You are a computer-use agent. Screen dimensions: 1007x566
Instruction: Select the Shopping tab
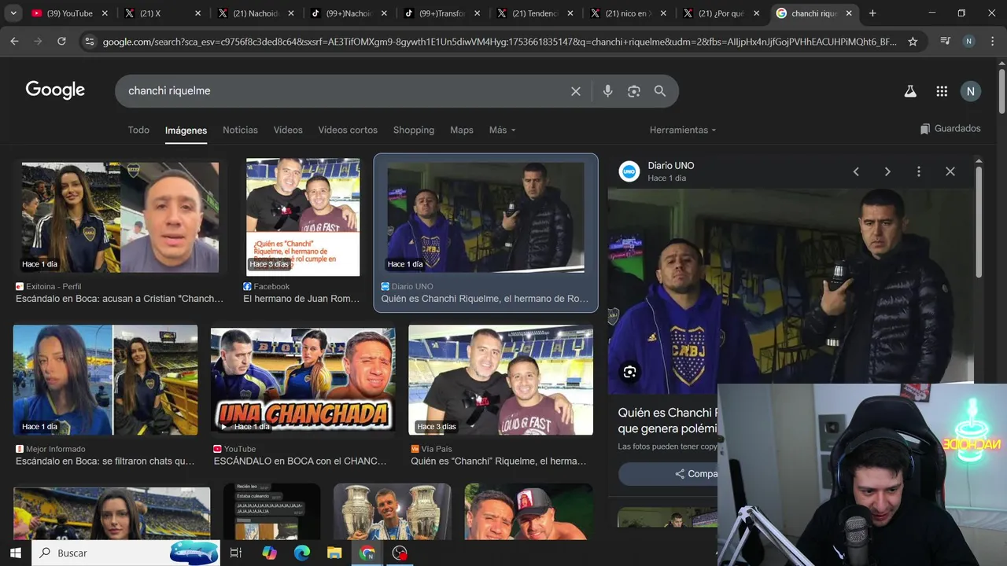[414, 130]
